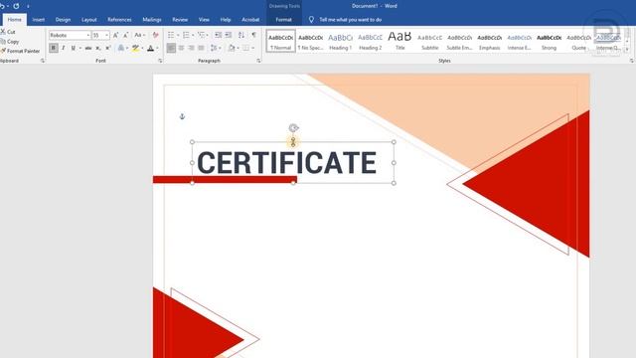The height and width of the screenshot is (358, 636).
Task: Apply the Title style
Action: [399, 41]
